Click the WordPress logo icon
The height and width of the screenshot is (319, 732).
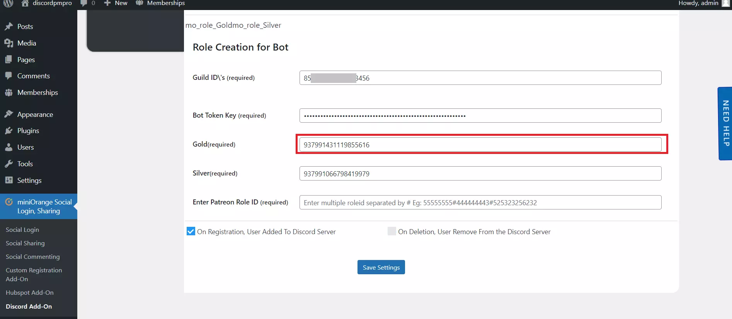tap(8, 3)
